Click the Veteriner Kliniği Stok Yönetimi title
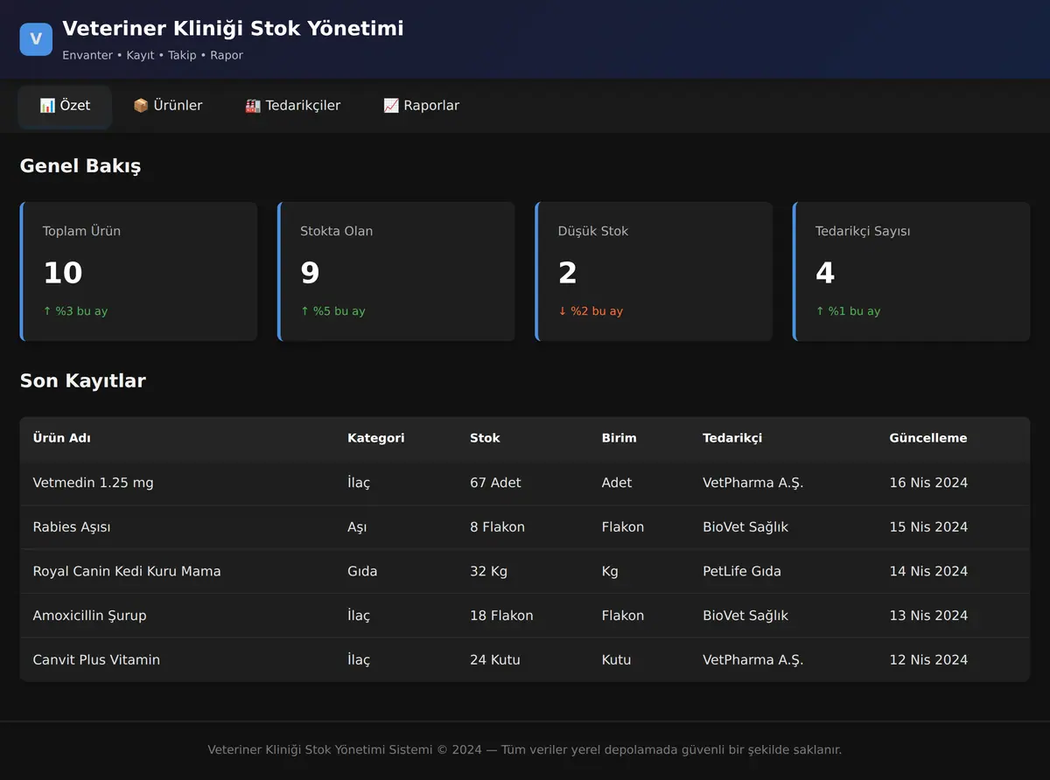The width and height of the screenshot is (1050, 780). [233, 29]
